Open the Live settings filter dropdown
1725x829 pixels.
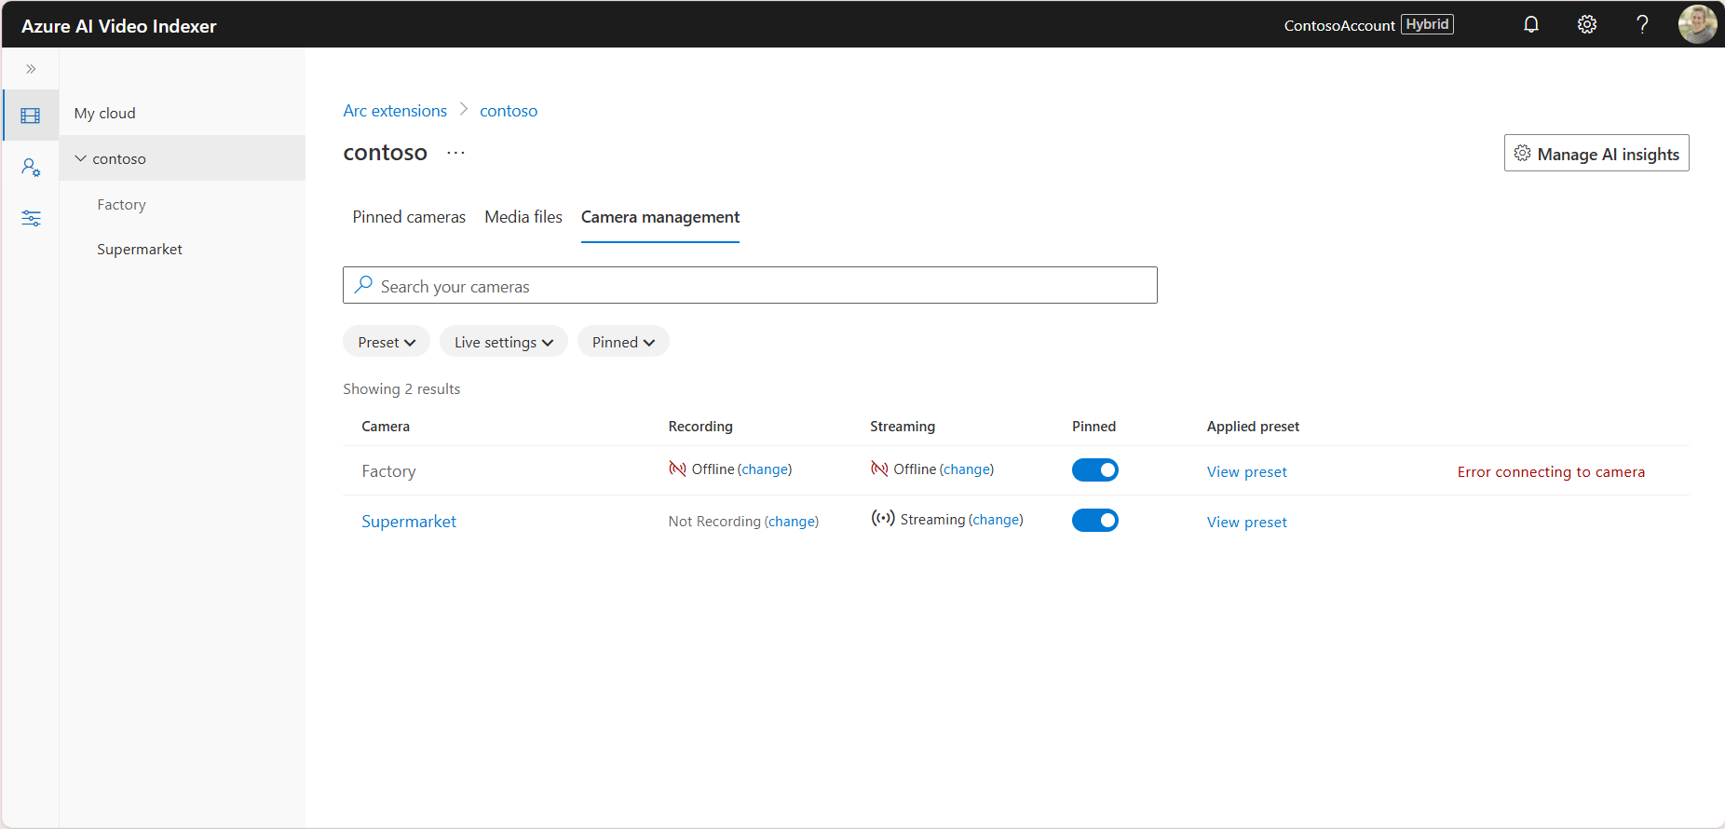pyautogui.click(x=504, y=342)
